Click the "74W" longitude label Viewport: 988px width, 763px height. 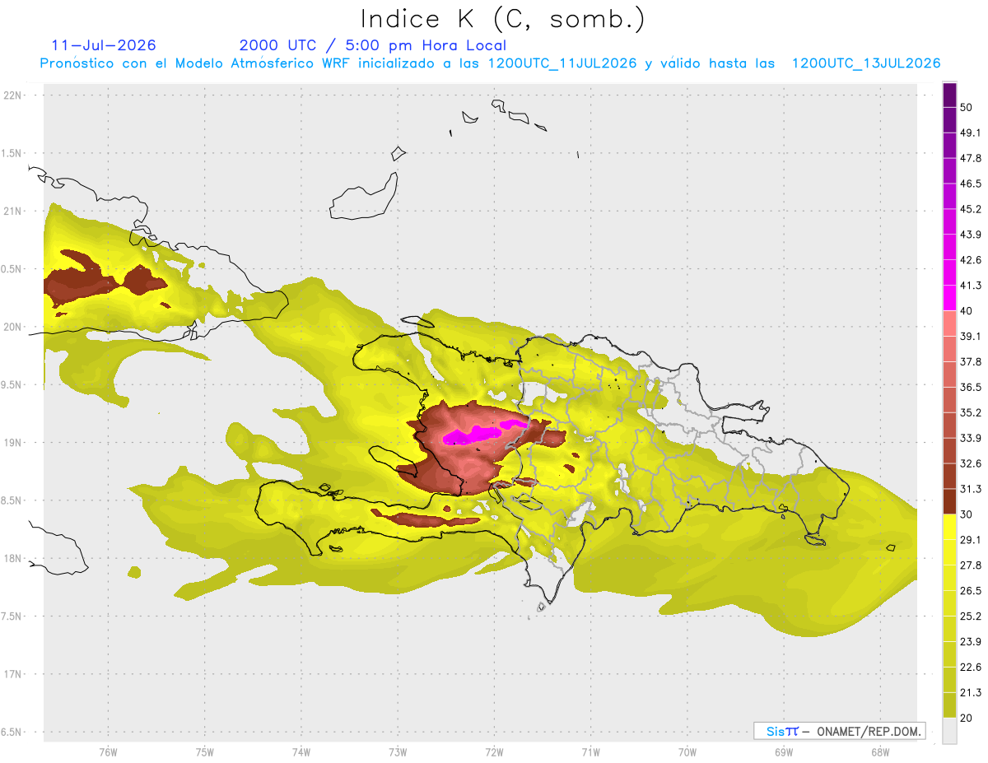point(301,752)
